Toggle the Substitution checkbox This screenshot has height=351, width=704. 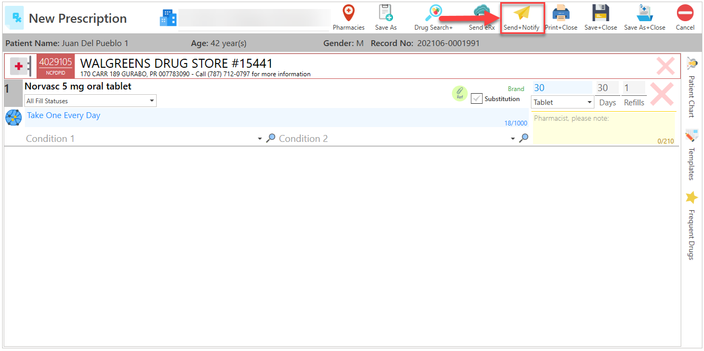(477, 98)
